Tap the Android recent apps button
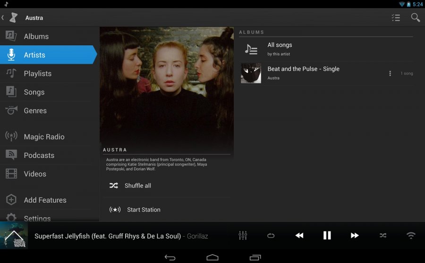 (255, 257)
